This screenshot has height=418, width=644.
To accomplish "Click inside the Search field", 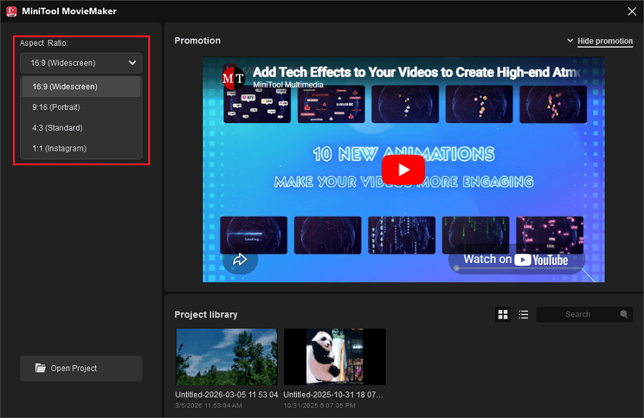I will click(x=580, y=314).
